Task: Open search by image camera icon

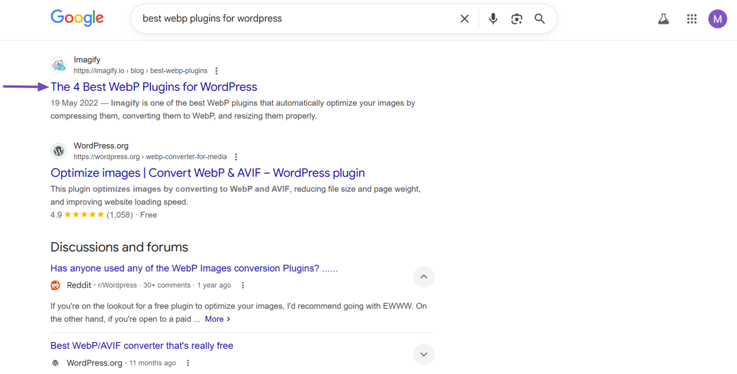Action: tap(516, 19)
